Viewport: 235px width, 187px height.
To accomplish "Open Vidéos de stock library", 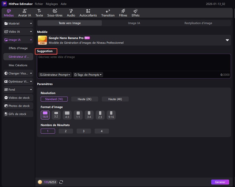I will [18, 98].
